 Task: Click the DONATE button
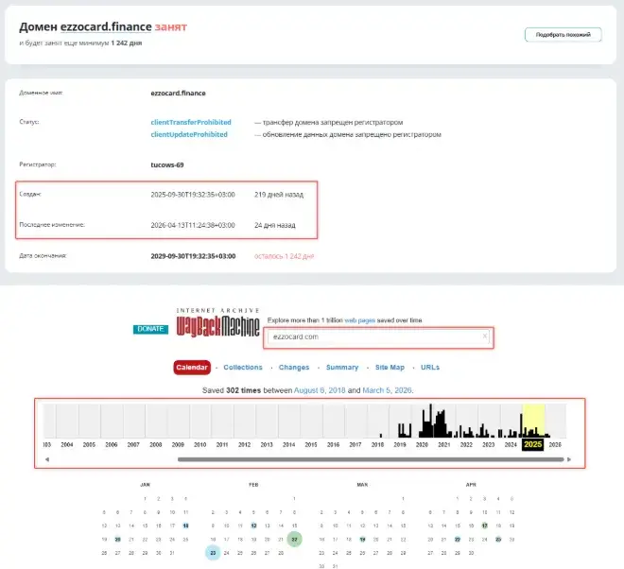pos(150,329)
